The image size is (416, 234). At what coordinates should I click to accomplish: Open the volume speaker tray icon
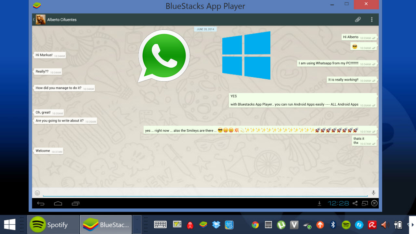[385, 225]
